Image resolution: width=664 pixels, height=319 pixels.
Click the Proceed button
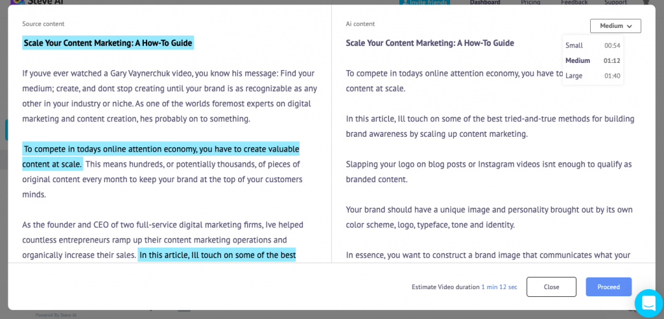608,287
